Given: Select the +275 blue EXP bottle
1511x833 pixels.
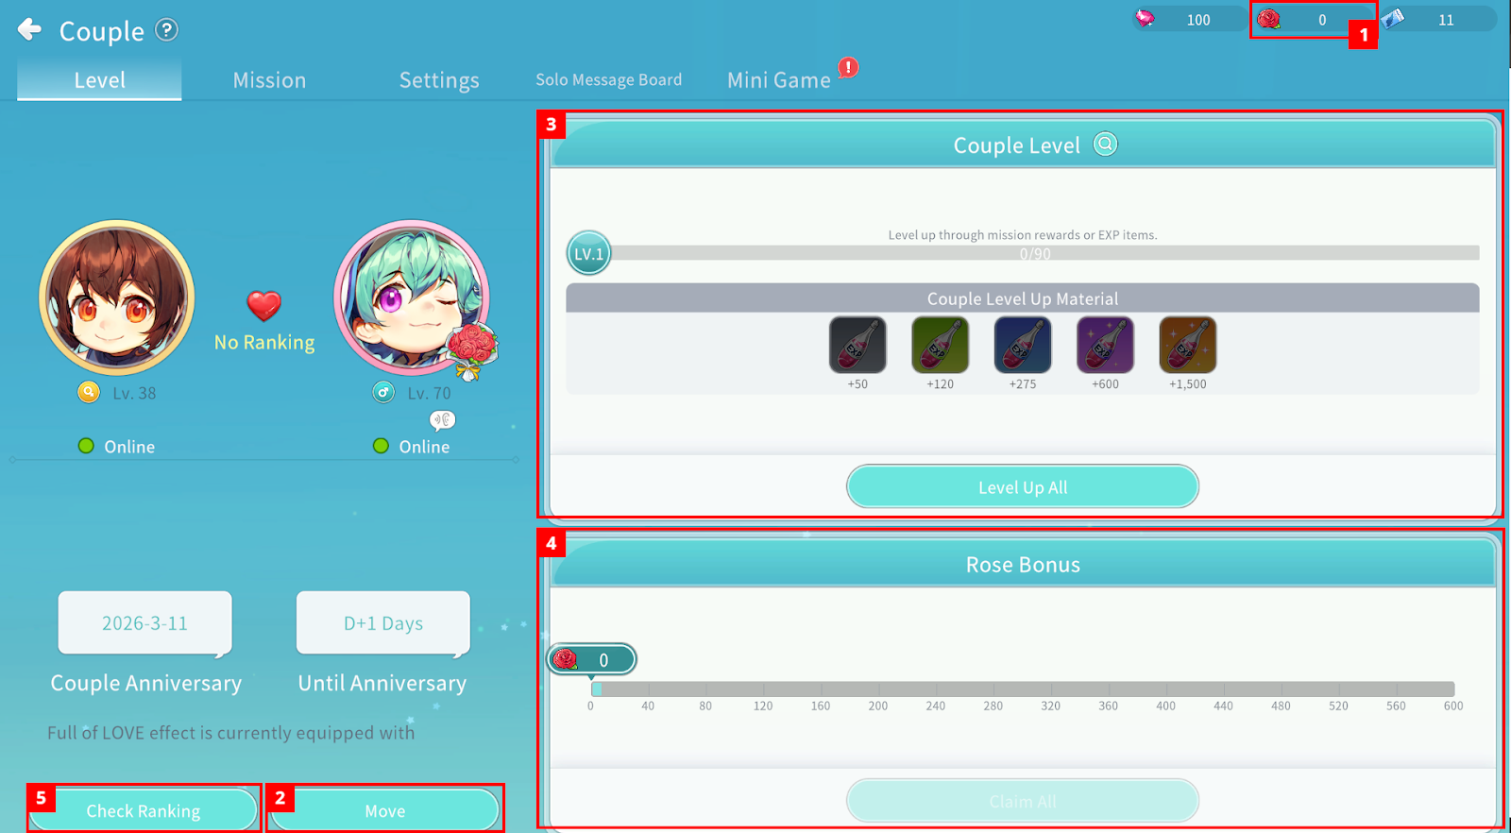Looking at the screenshot, I should [x=1022, y=346].
